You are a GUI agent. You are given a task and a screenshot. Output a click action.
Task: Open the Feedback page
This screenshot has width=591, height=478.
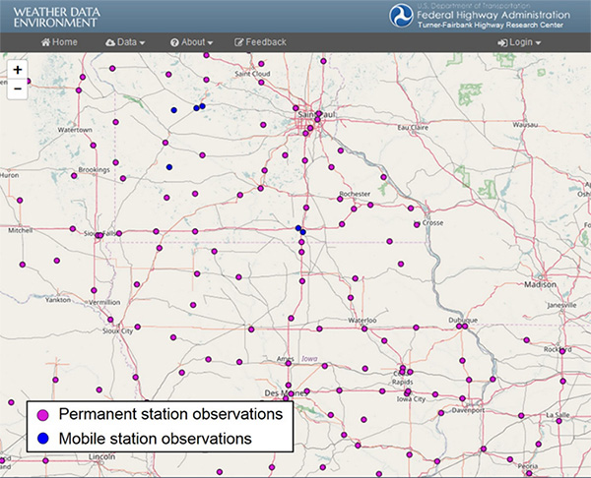tap(266, 43)
